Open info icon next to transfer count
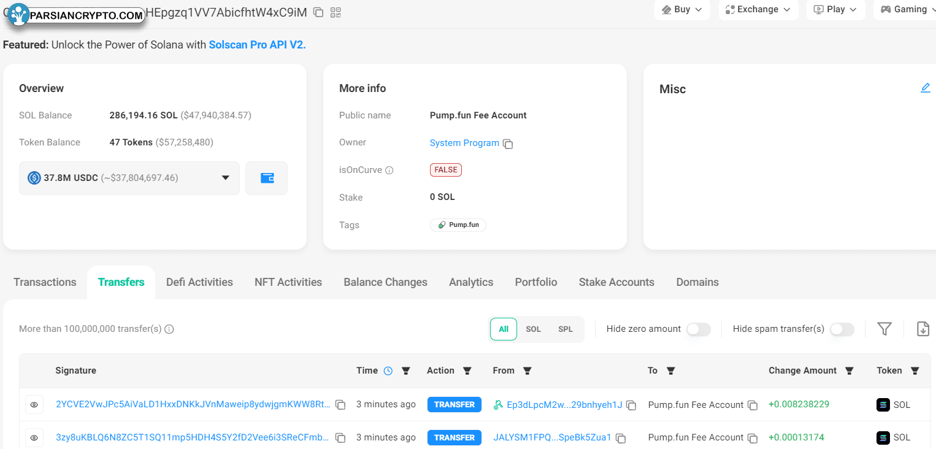936x449 pixels. pos(169,329)
